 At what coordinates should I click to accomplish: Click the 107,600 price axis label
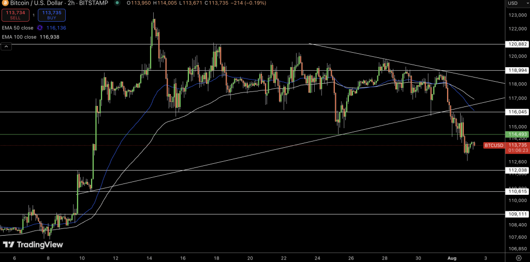[x=518, y=237]
